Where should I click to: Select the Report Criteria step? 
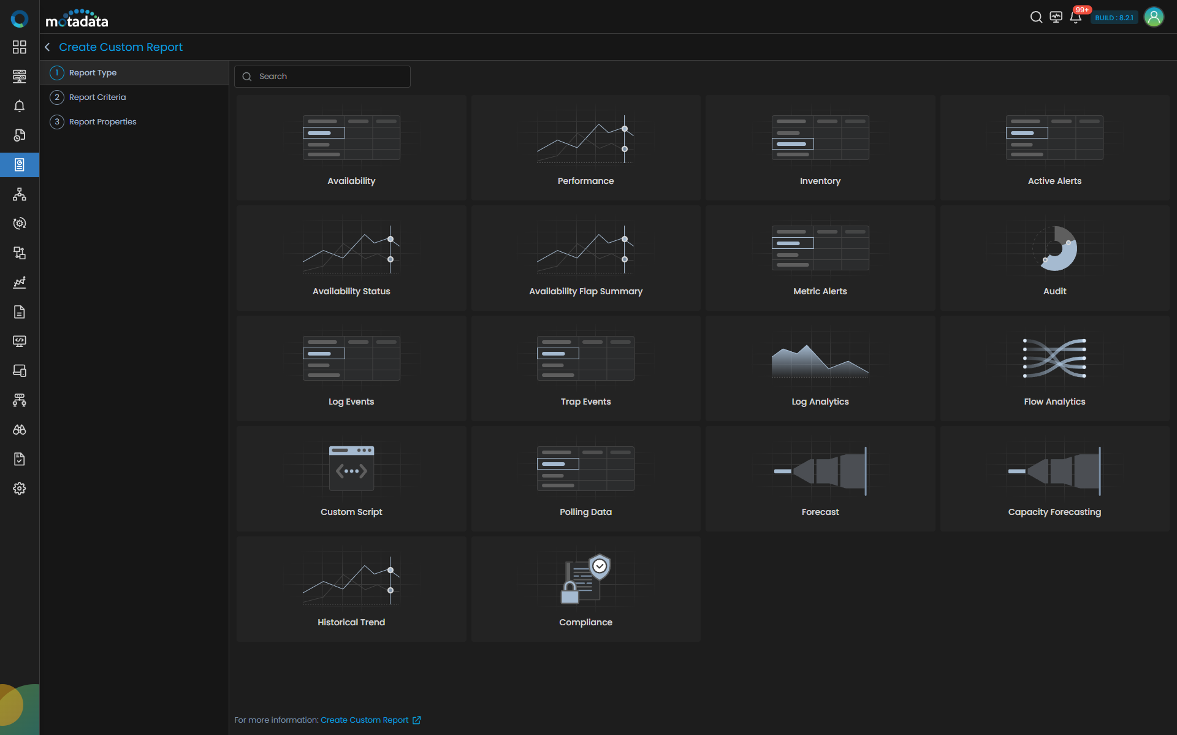pos(97,97)
